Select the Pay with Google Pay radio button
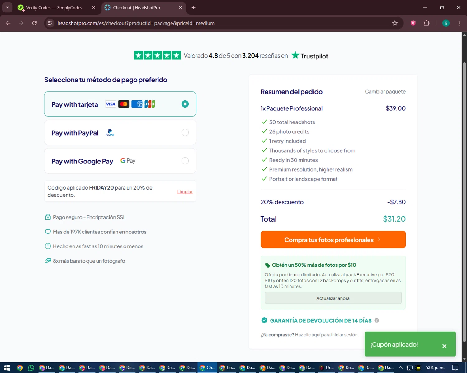The image size is (467, 373). click(x=185, y=161)
